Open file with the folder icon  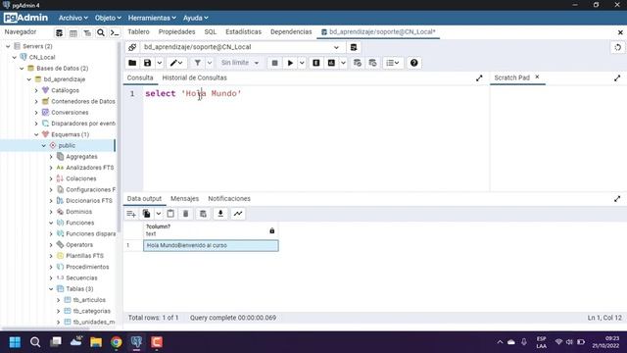[132, 63]
